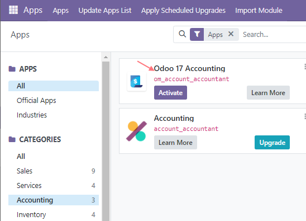Upgrade the Accounting module
This screenshot has width=306, height=221.
point(272,143)
